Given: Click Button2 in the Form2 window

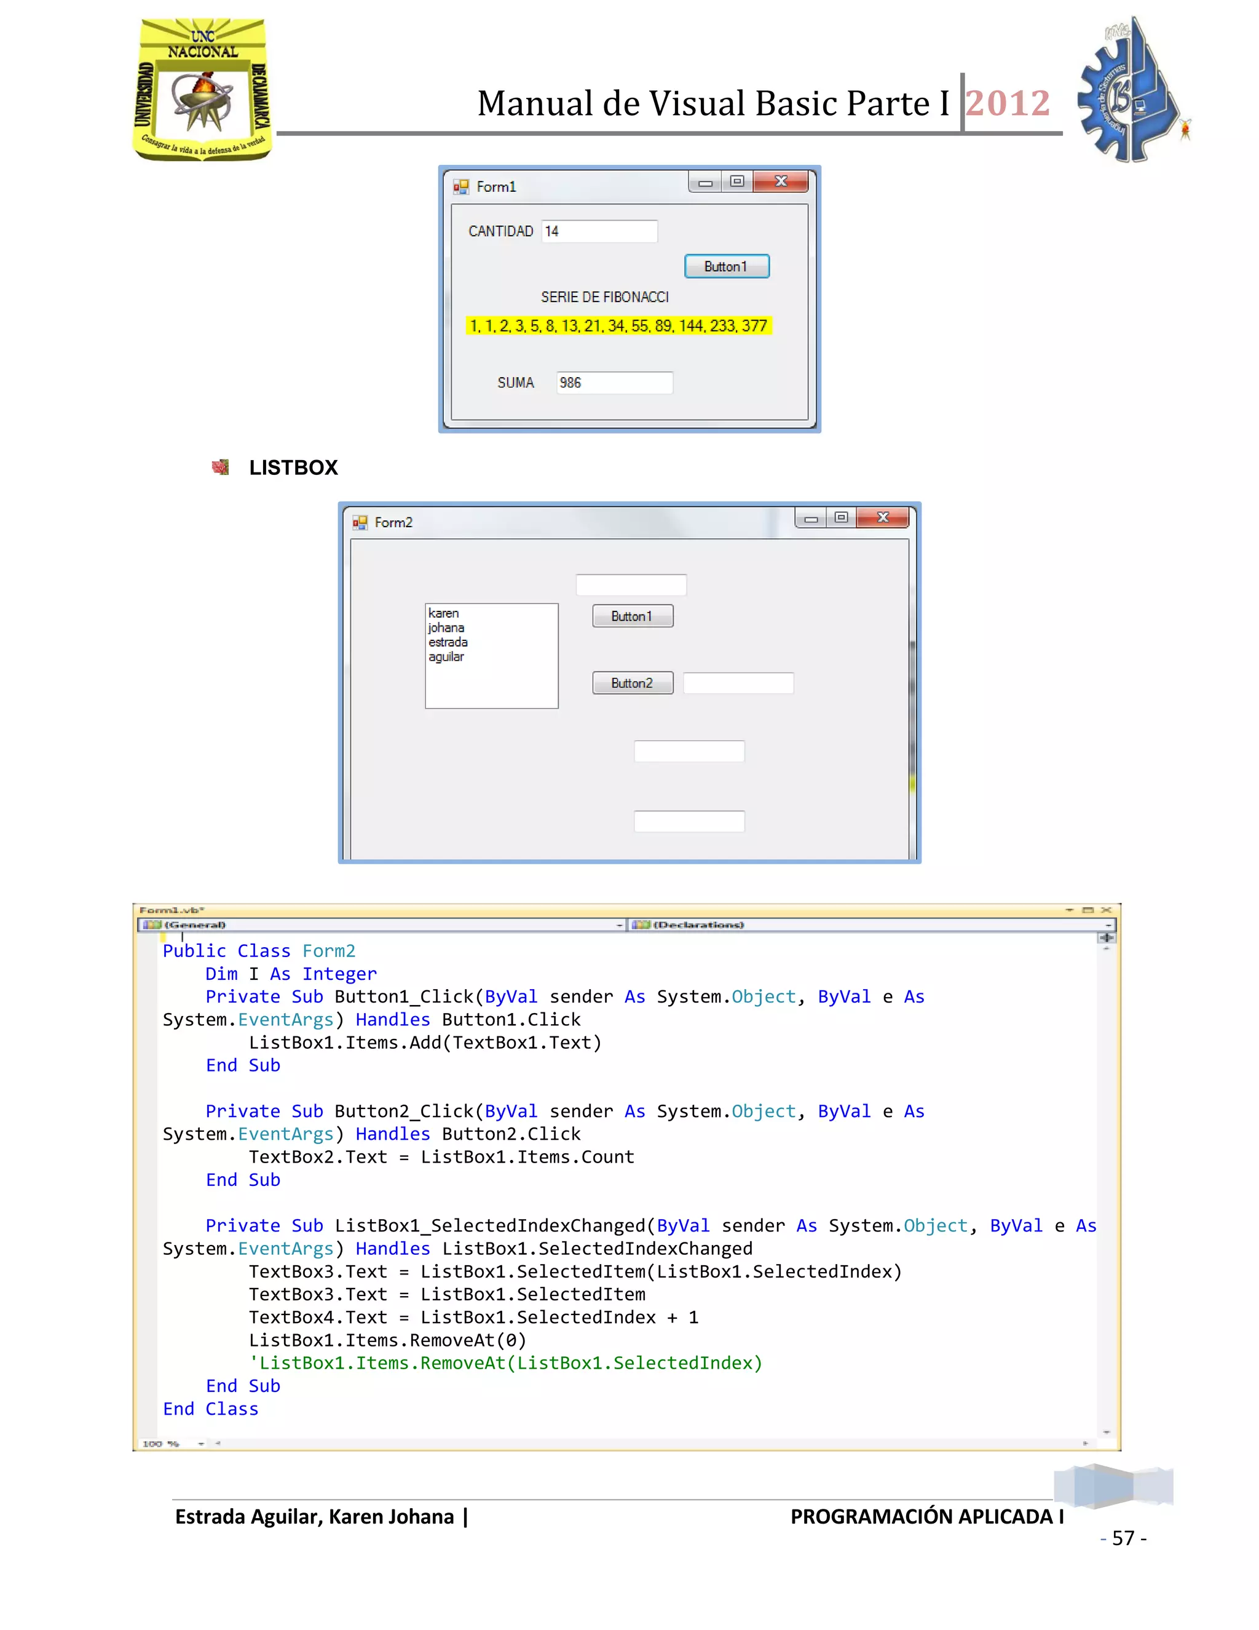Looking at the screenshot, I should click(x=633, y=683).
